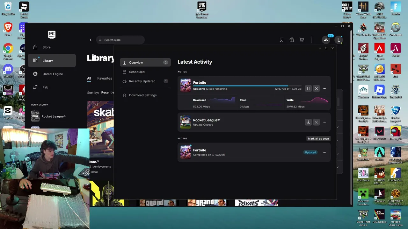The image size is (408, 229).
Task: Click the '12.67 GB of 12.79 GB' text
Action: click(x=288, y=89)
